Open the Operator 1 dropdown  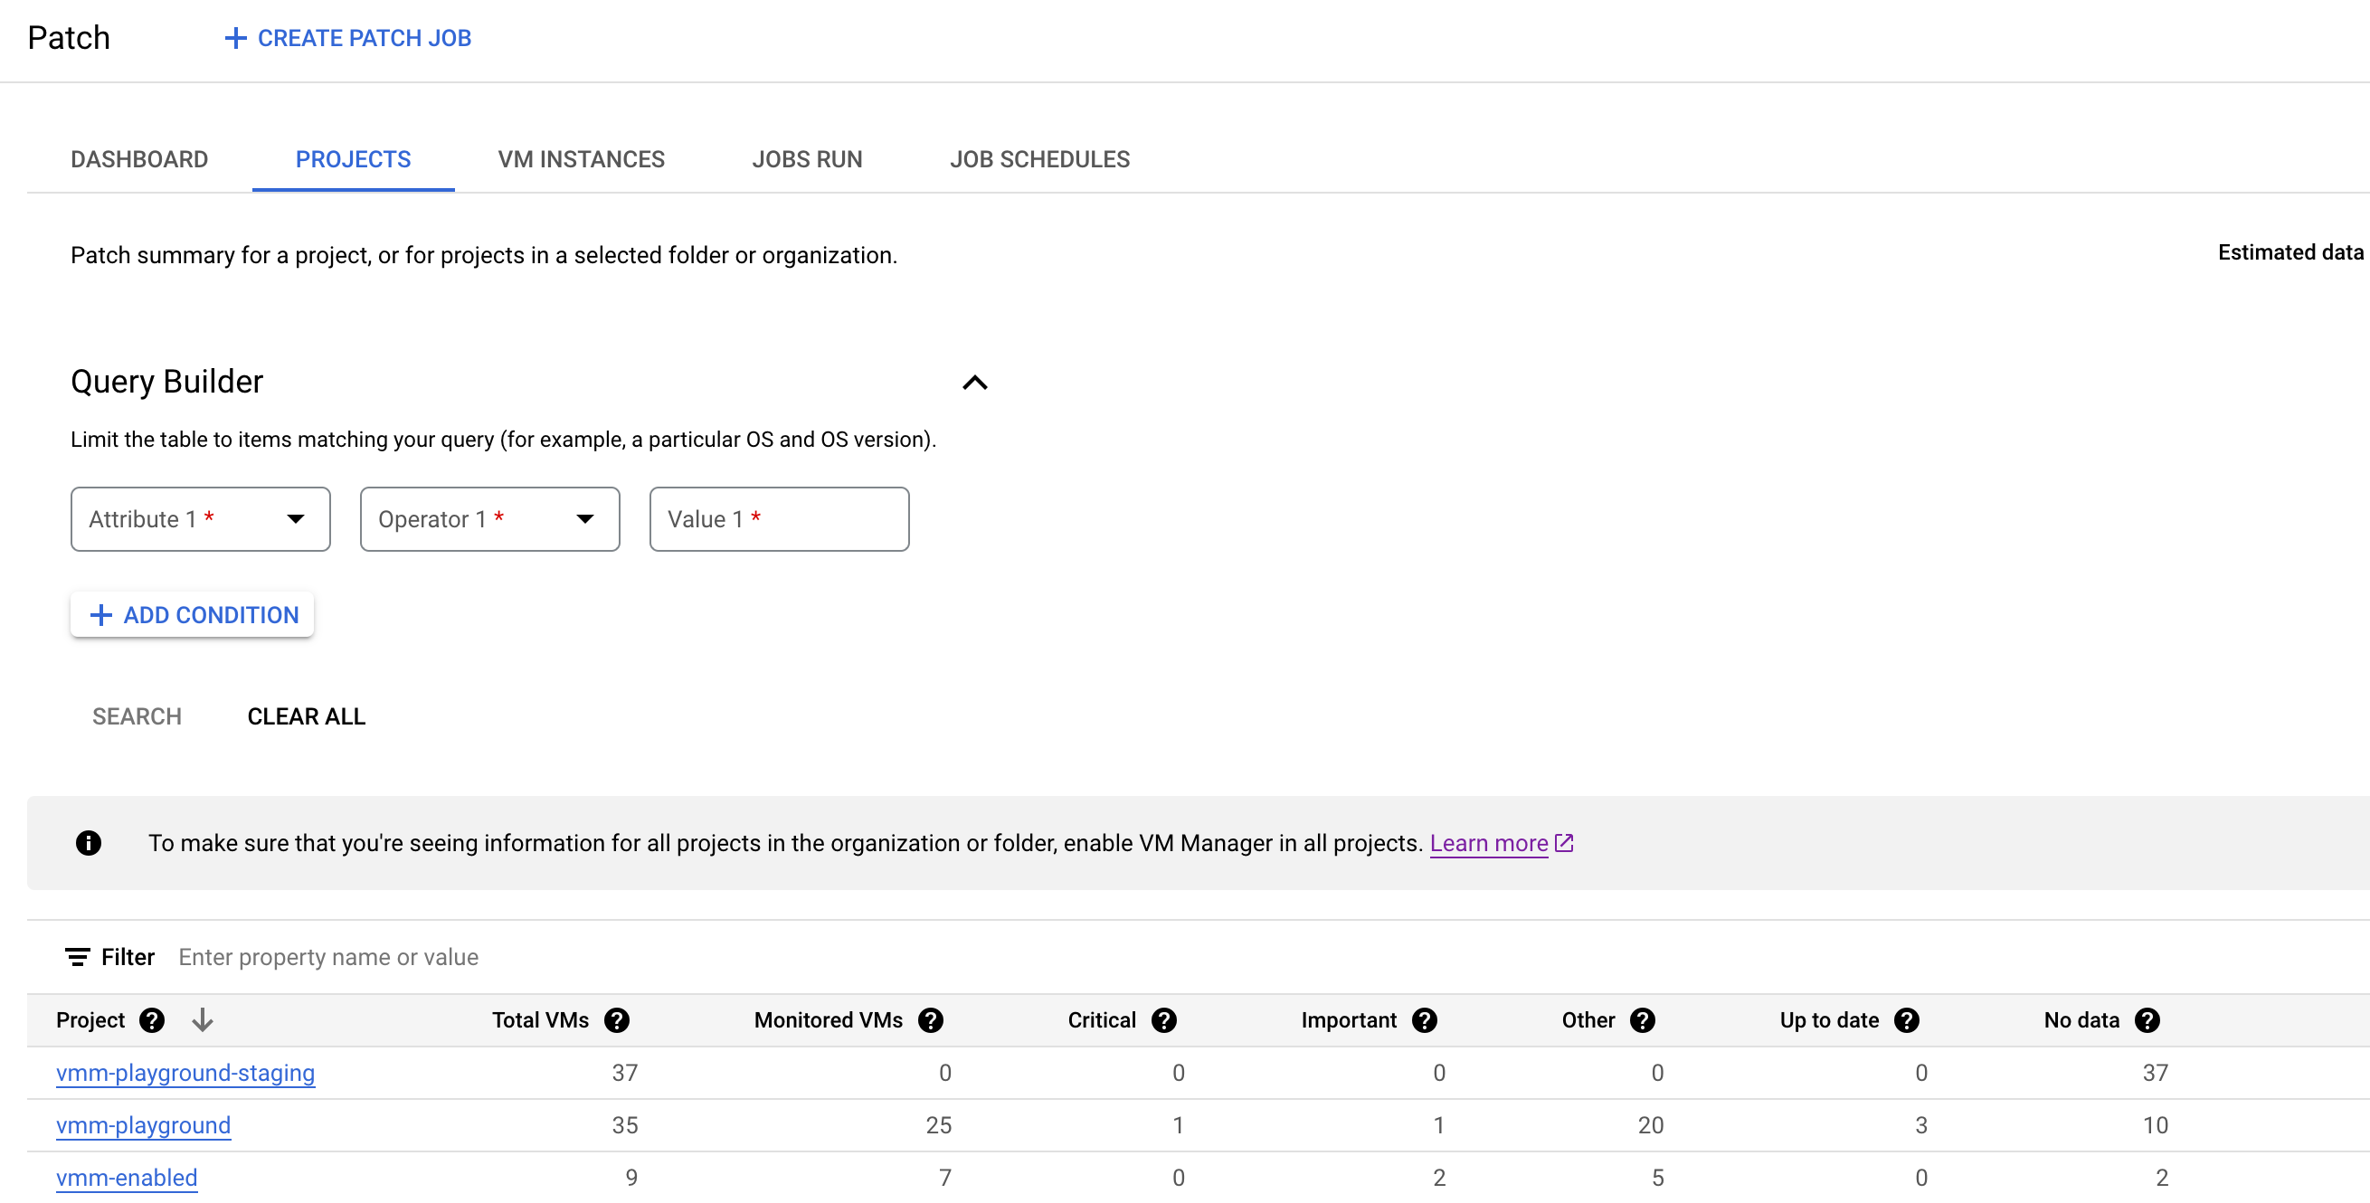[489, 520]
